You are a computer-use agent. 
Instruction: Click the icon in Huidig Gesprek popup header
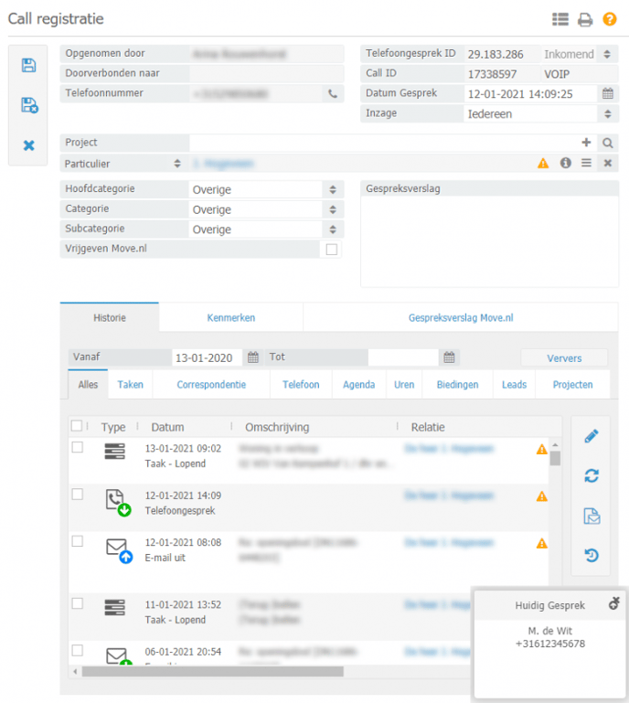coord(613,603)
